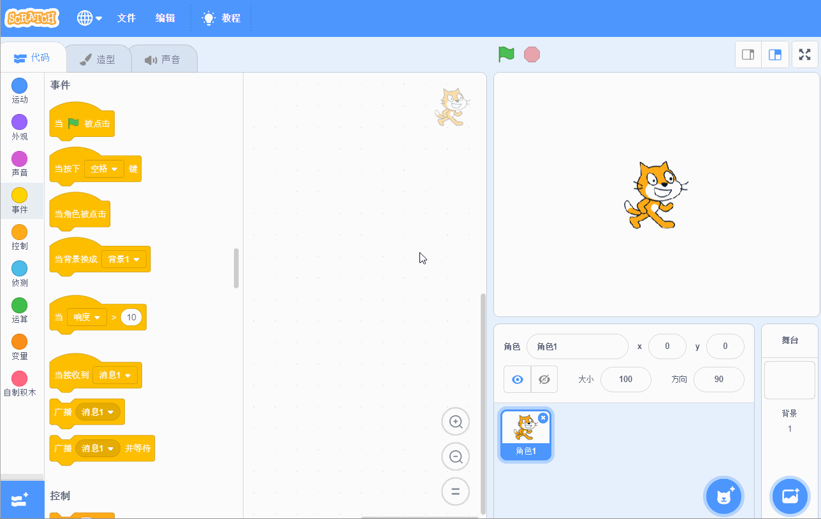The height and width of the screenshot is (519, 821).
Task: Click the cat sprite on stage
Action: pyautogui.click(x=655, y=195)
